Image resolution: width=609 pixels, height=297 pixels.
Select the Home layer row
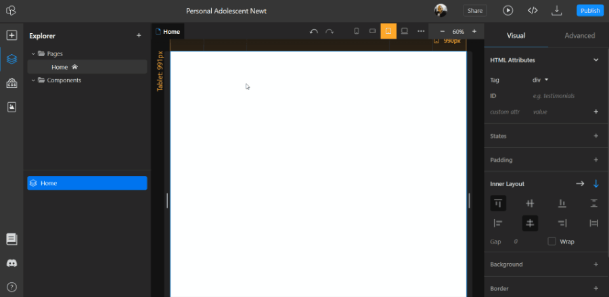pos(87,183)
